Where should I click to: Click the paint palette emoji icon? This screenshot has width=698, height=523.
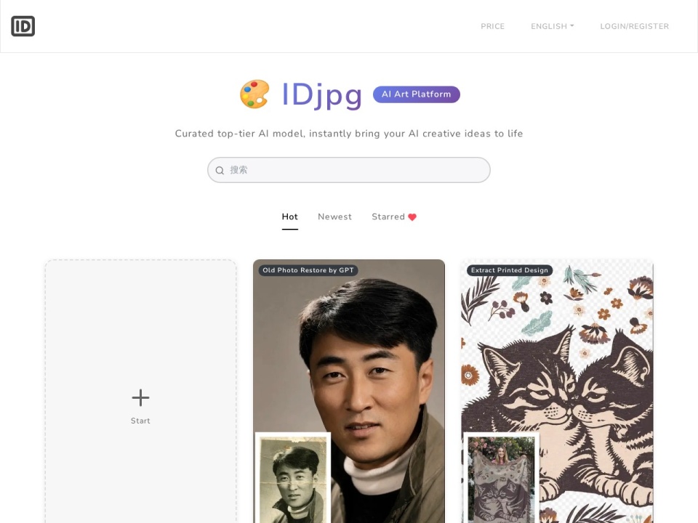point(254,94)
